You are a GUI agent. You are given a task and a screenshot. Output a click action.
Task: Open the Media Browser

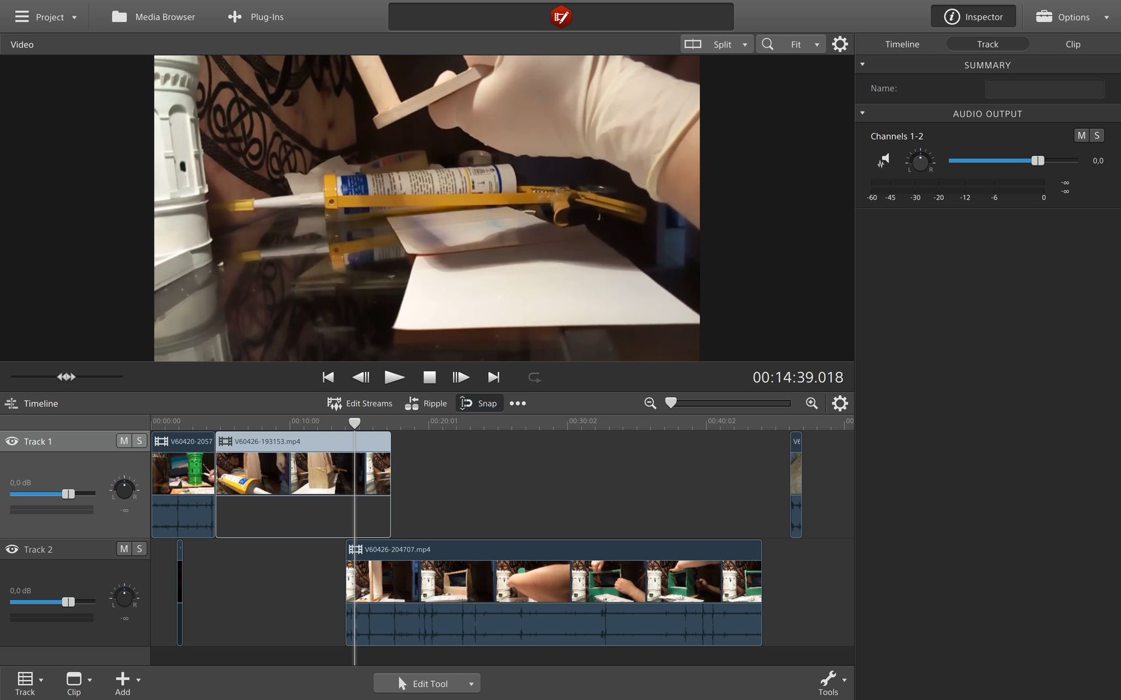(153, 17)
